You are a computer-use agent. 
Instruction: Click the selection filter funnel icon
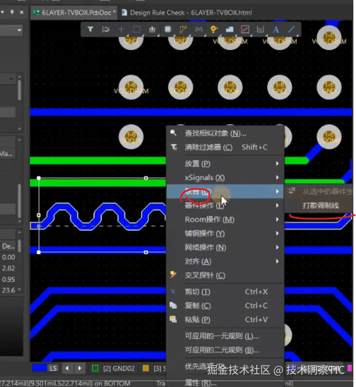(x=90, y=29)
